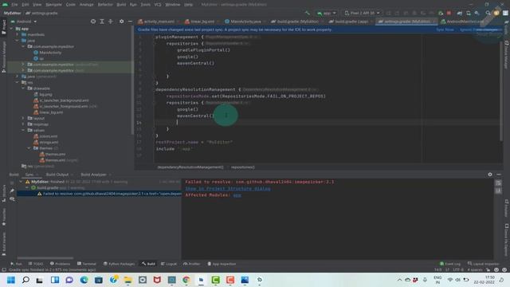This screenshot has width=510, height=287.
Task: Open Device Manager toolbar icon
Action: point(469,13)
